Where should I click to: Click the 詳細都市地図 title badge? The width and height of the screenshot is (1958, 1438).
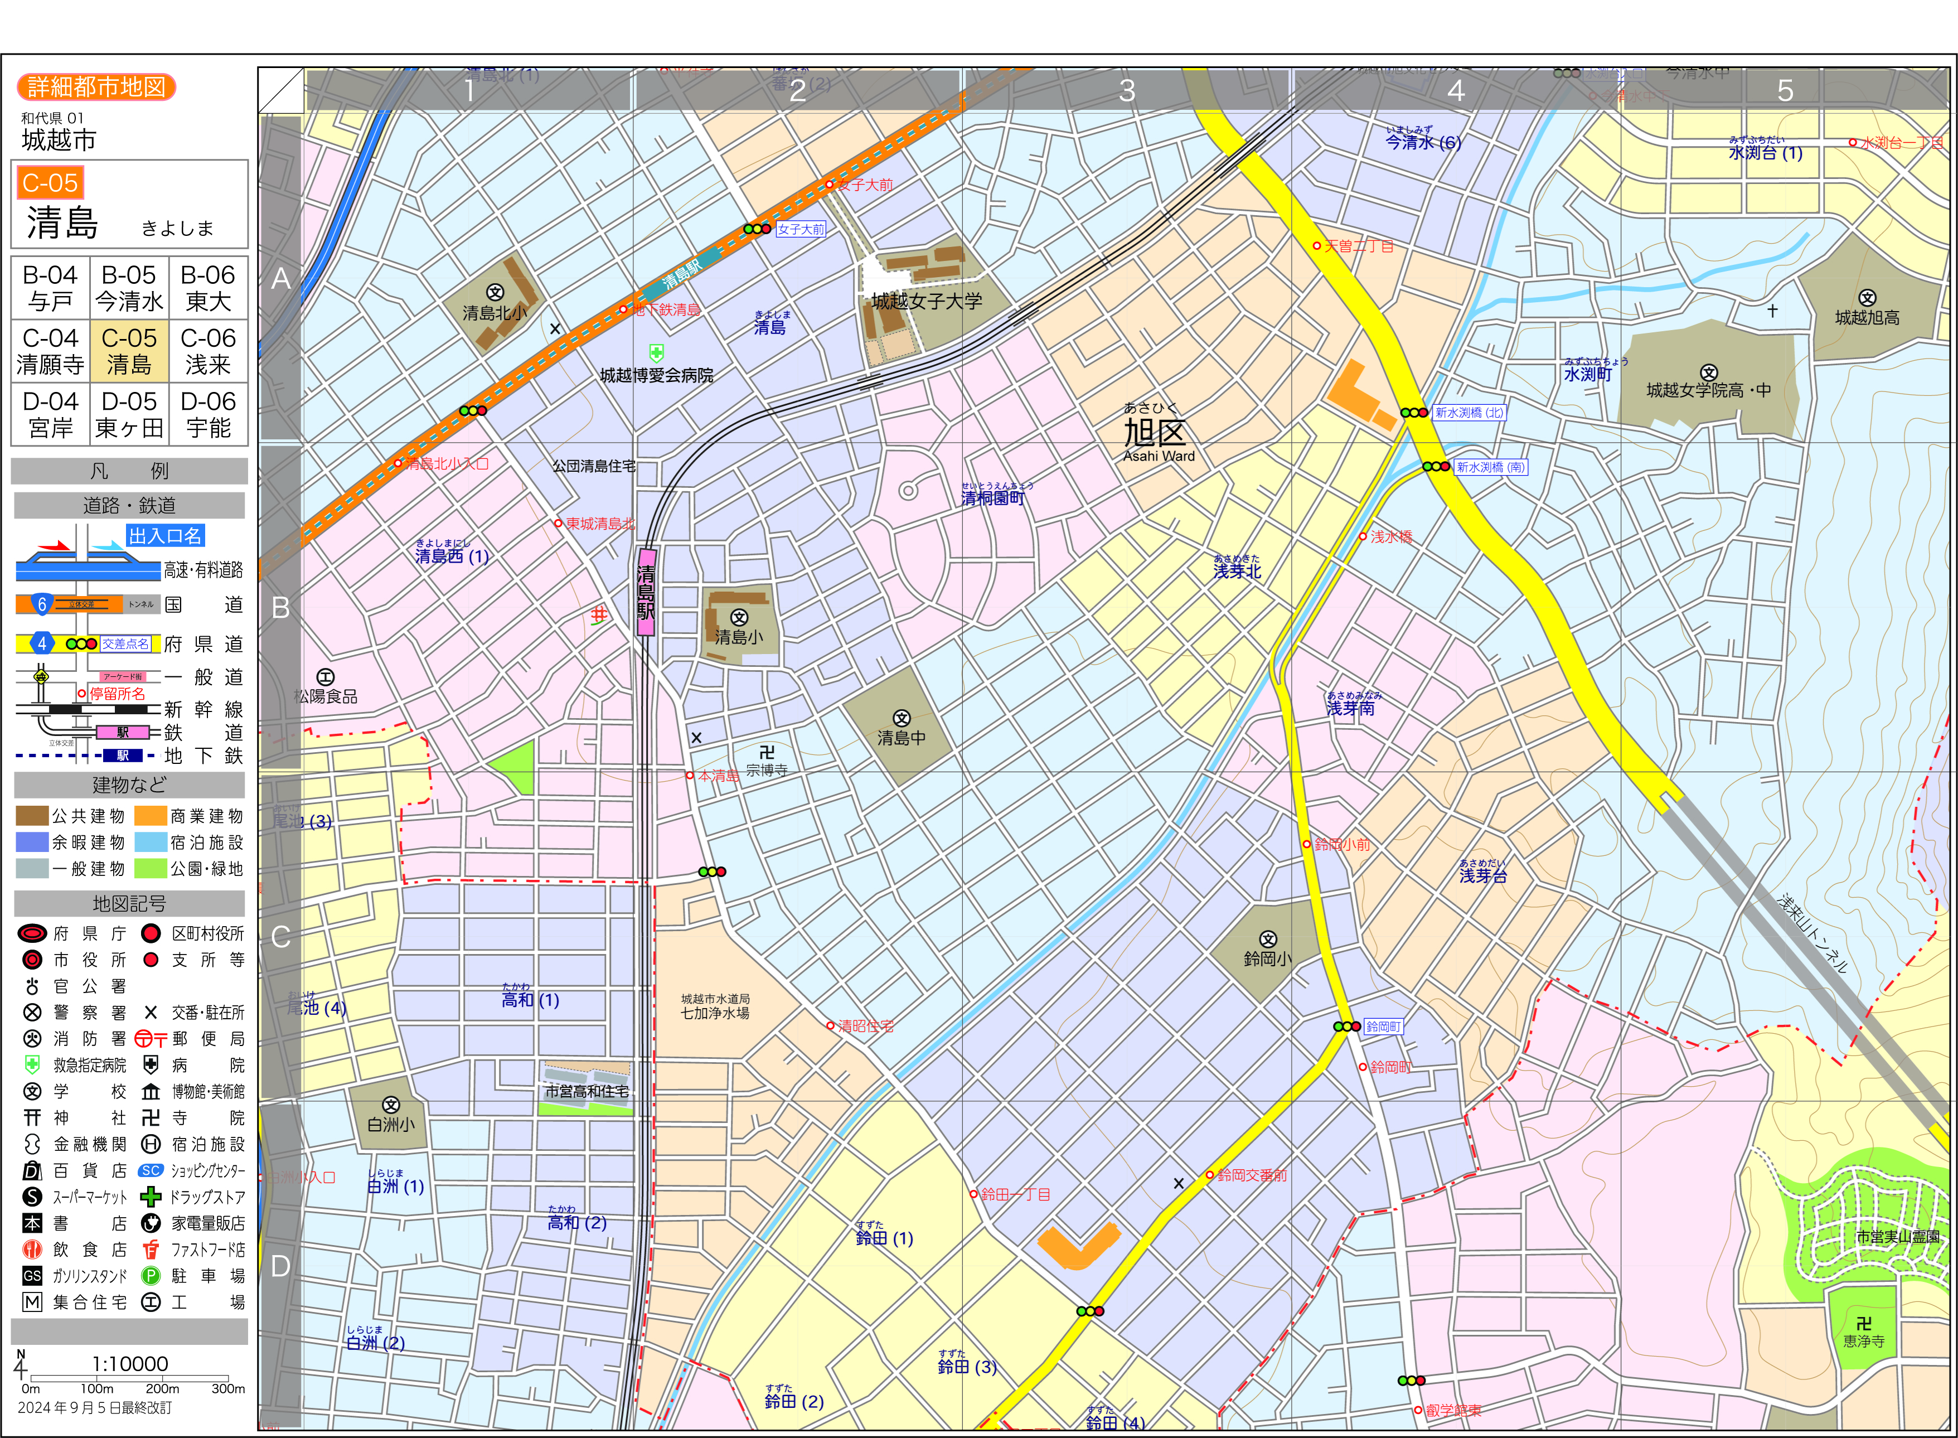pyautogui.click(x=96, y=87)
